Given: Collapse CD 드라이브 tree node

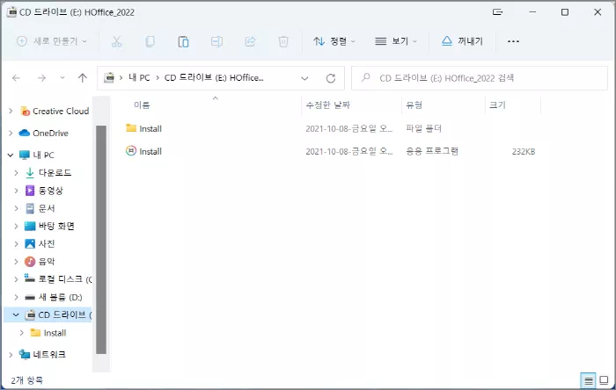Looking at the screenshot, I should point(16,314).
